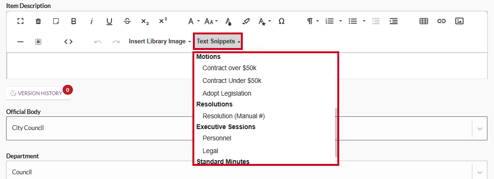The width and height of the screenshot is (494, 179).
Task: Apply italic formatting
Action: click(x=92, y=21)
